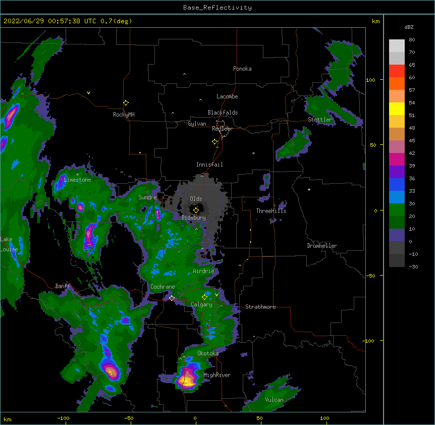
Task: Click the Stettler label
Action: 320,120
